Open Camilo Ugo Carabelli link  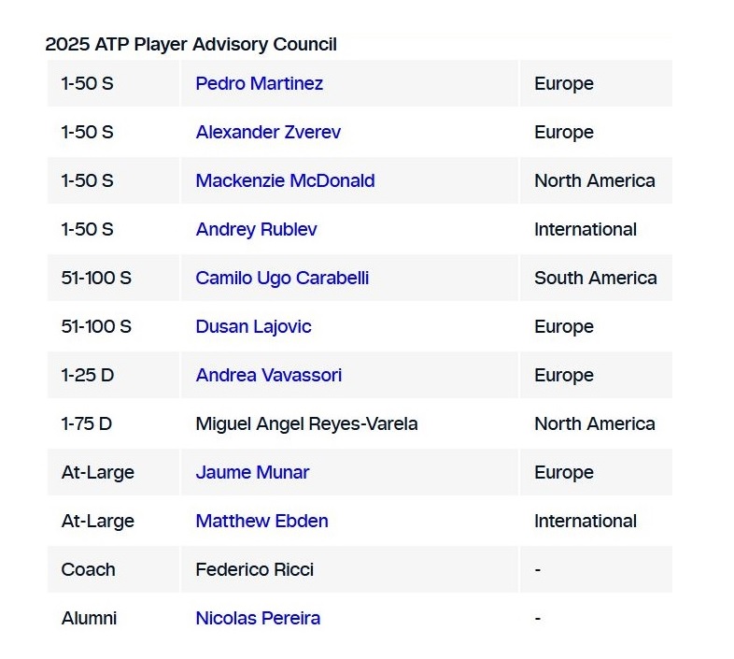pyautogui.click(x=282, y=278)
